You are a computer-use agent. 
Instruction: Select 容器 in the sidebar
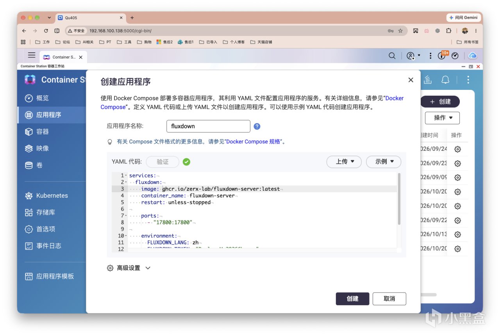52,132
